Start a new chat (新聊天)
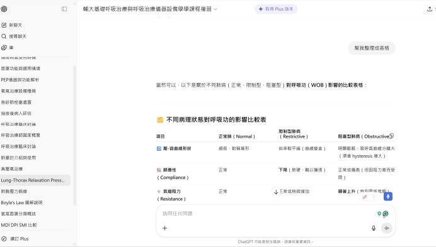 tap(16, 25)
